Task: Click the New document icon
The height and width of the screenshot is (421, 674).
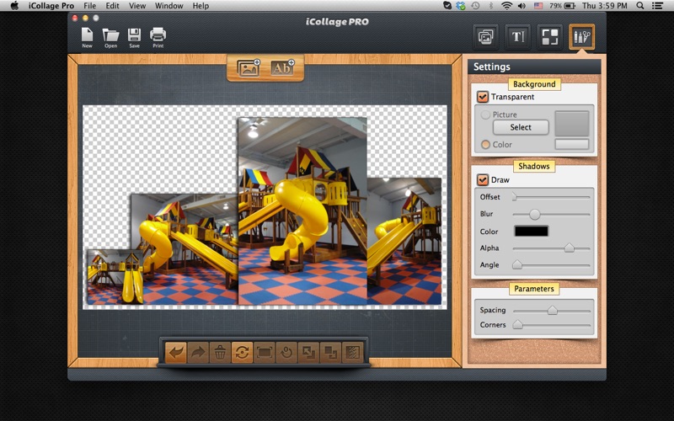Action: (88, 36)
